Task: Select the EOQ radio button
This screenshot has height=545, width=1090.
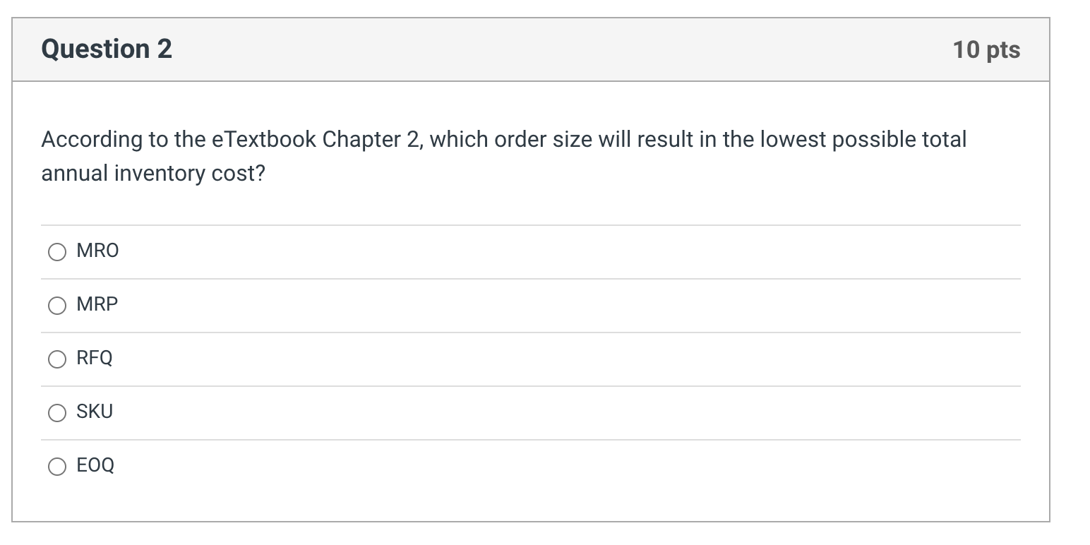Action: point(56,467)
